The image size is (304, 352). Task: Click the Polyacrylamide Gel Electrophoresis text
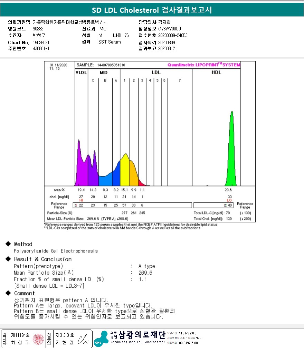coord(56,251)
